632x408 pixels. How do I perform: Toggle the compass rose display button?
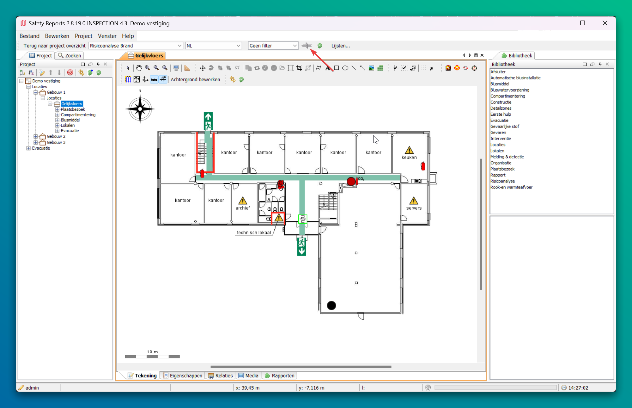pyautogui.click(x=163, y=80)
